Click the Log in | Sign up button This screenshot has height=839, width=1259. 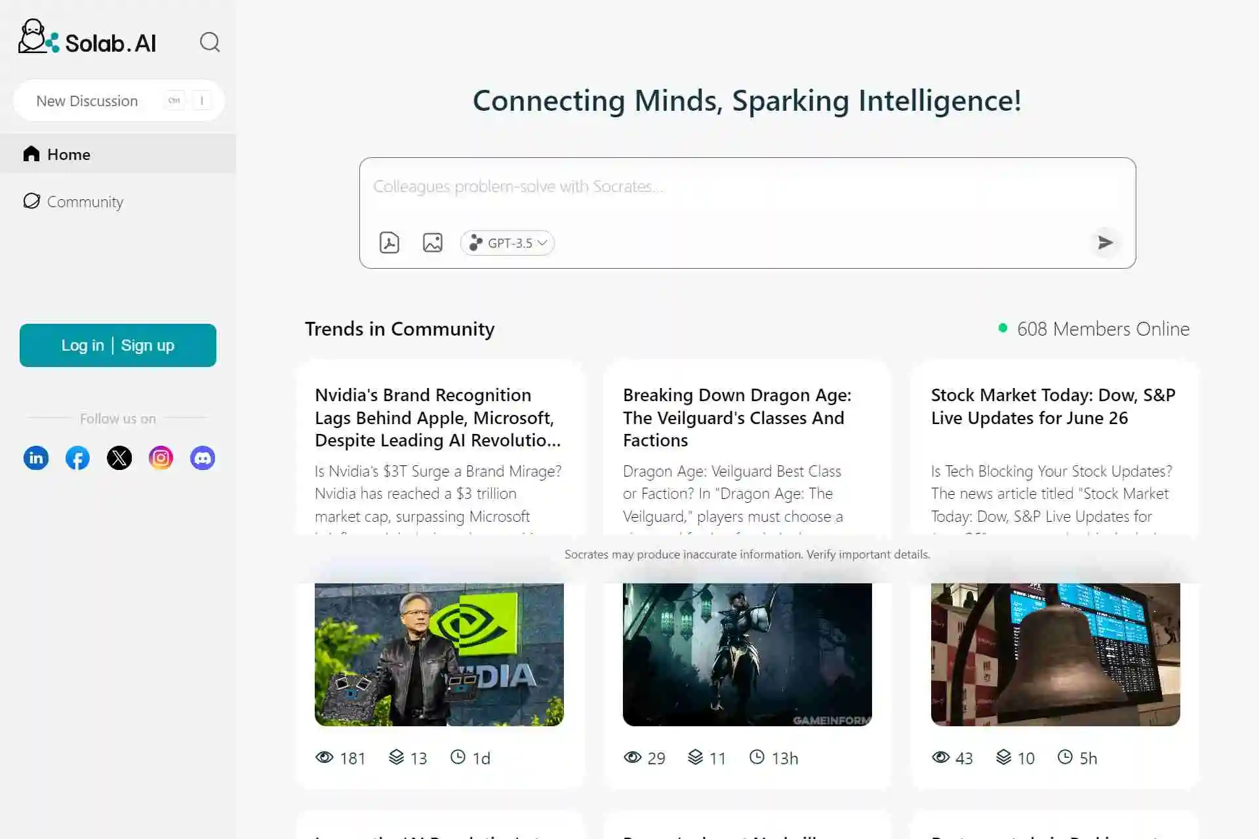pos(118,345)
